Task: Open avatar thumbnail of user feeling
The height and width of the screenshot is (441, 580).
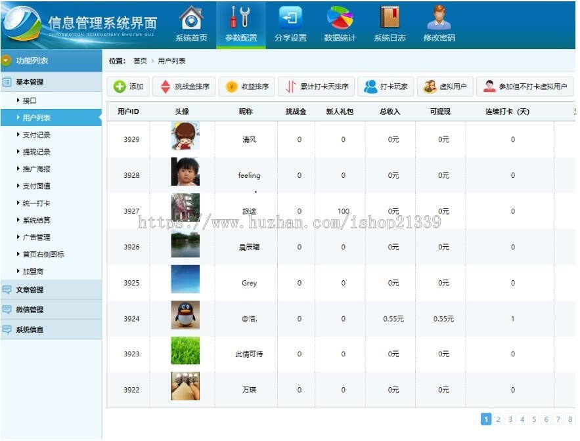Action: pyautogui.click(x=185, y=171)
